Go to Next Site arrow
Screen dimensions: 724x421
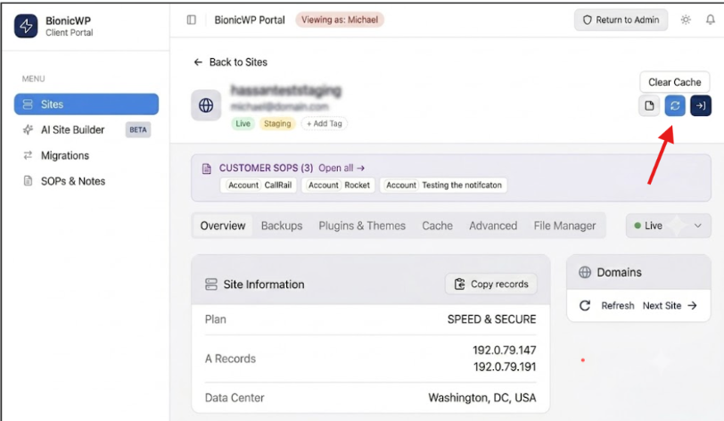(670, 305)
